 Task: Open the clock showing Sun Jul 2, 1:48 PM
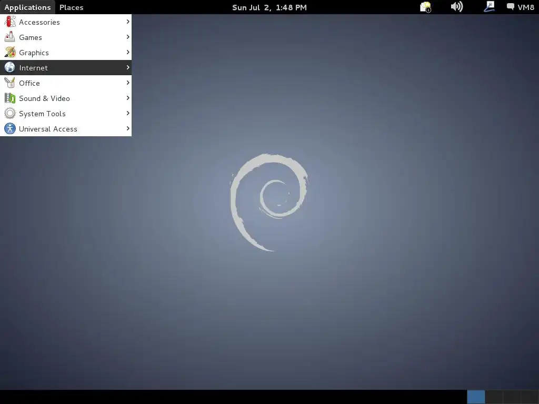[269, 7]
